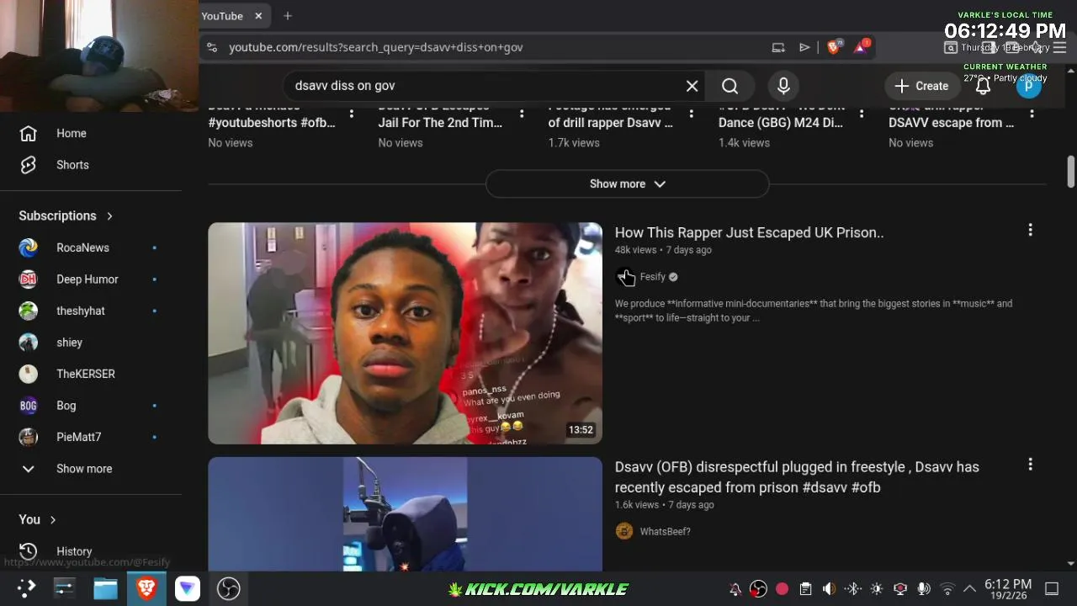Open file manager folder in taskbar
1077x606 pixels.
105,588
